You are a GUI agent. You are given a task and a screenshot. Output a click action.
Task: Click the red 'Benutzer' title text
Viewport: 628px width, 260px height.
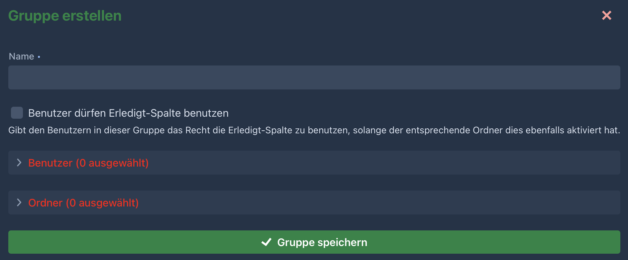(51, 163)
